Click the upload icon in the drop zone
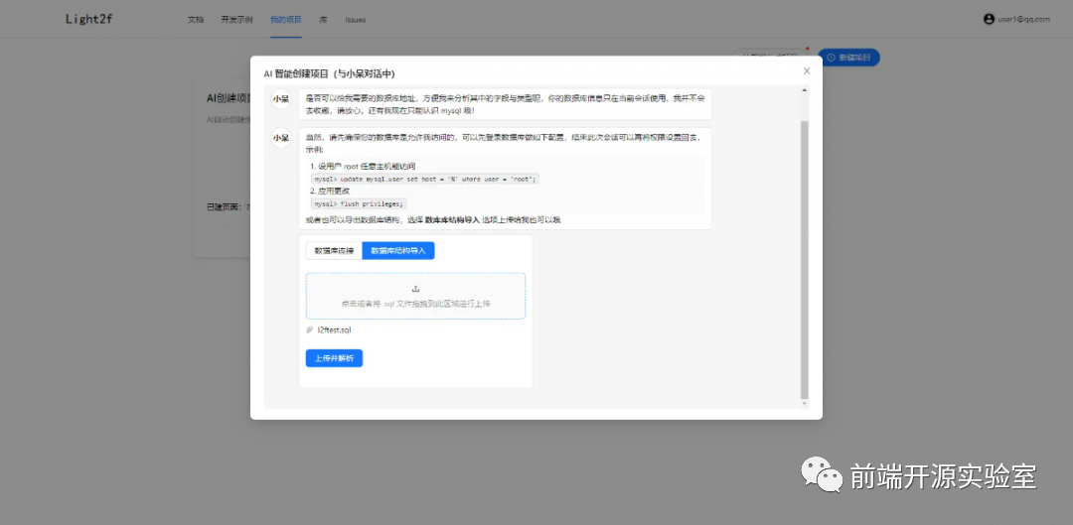The image size is (1073, 525). [415, 289]
